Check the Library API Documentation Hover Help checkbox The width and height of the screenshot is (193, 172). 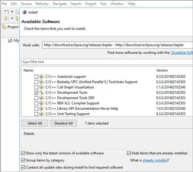tap(36, 109)
